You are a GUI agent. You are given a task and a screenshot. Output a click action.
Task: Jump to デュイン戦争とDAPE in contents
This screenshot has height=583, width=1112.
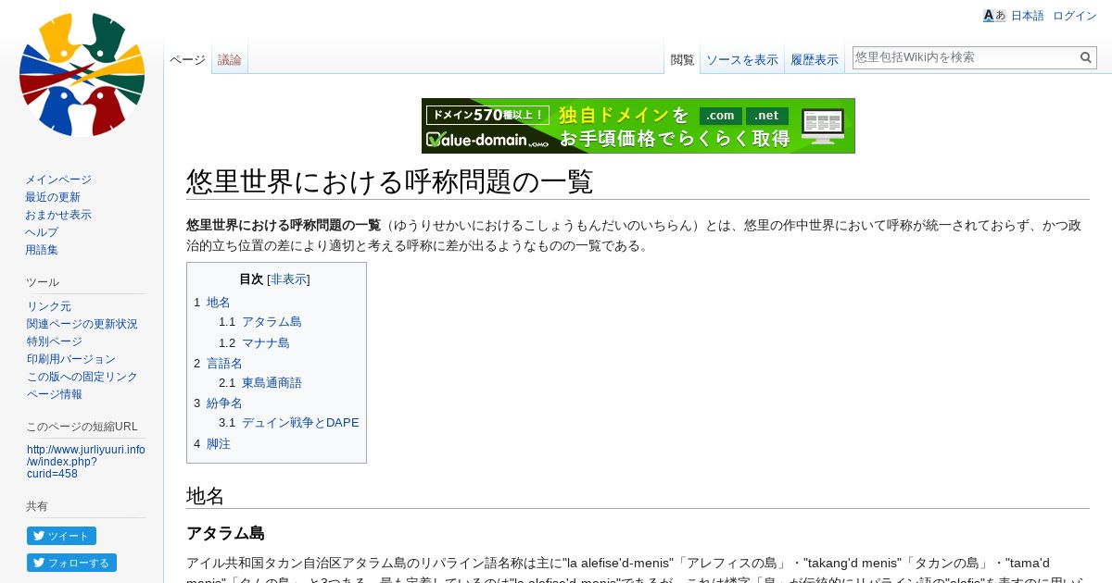300,423
